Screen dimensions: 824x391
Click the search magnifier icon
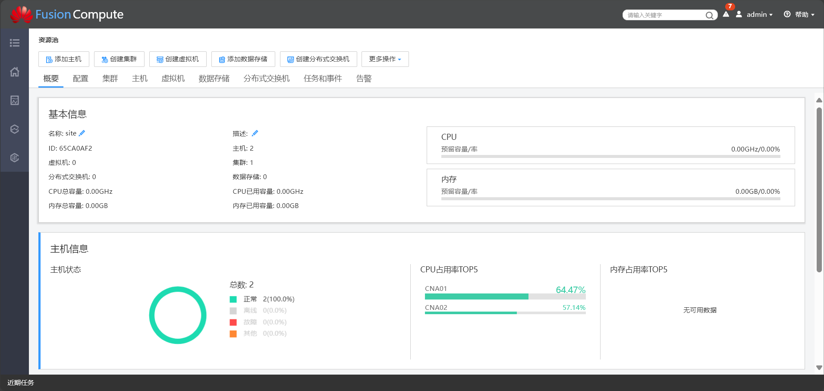coord(709,15)
